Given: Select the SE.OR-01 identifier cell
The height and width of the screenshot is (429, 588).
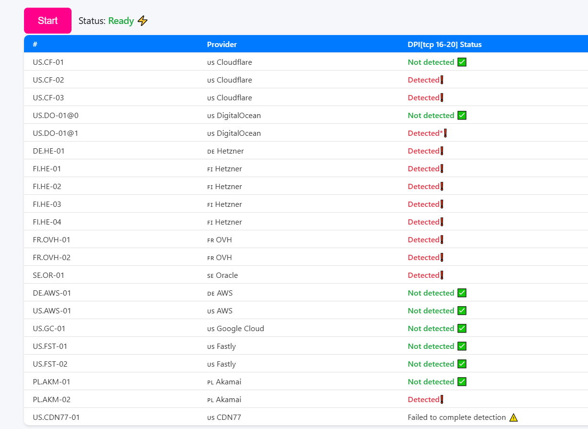Looking at the screenshot, I should pyautogui.click(x=48, y=275).
